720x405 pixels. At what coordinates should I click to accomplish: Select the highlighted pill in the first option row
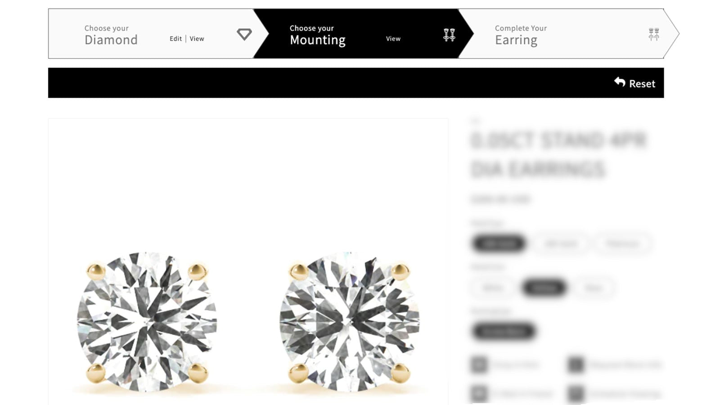[x=498, y=243]
